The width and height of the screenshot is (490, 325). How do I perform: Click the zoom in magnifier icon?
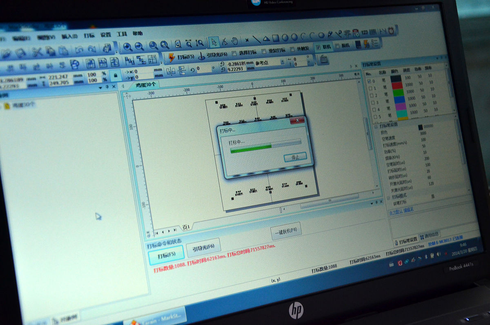point(128,47)
